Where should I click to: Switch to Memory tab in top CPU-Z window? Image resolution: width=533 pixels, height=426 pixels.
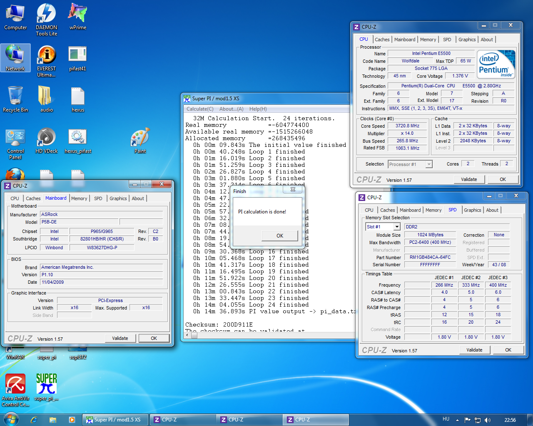[428, 40]
